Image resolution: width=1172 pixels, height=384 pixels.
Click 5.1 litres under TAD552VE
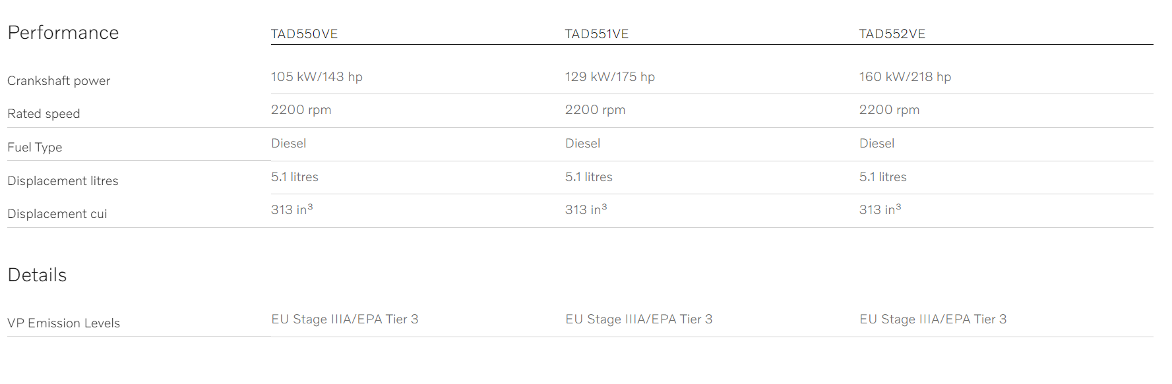pos(883,177)
